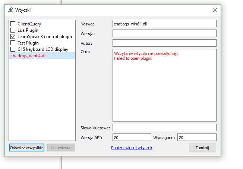243x169 pixels.
Task: Uncheck TeamSpeak 3 control plugin
Action: click(x=13, y=37)
